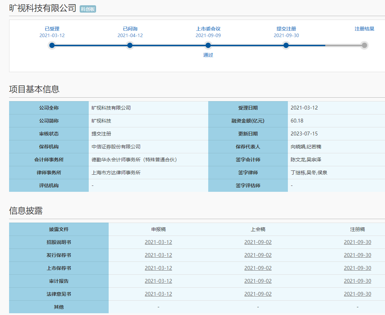The height and width of the screenshot is (315, 385).
Task: Open 法律意见书 申报稿 link
Action: pyautogui.click(x=158, y=294)
